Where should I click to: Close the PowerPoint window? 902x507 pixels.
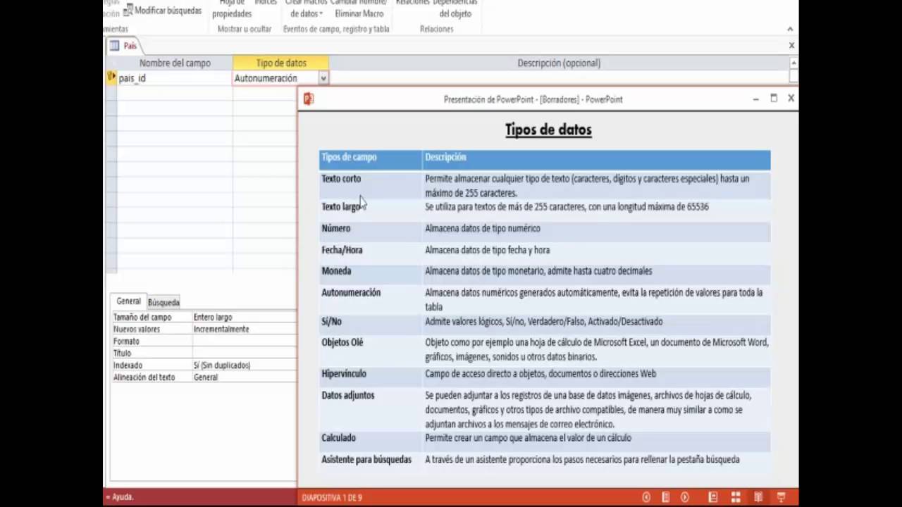(x=791, y=99)
